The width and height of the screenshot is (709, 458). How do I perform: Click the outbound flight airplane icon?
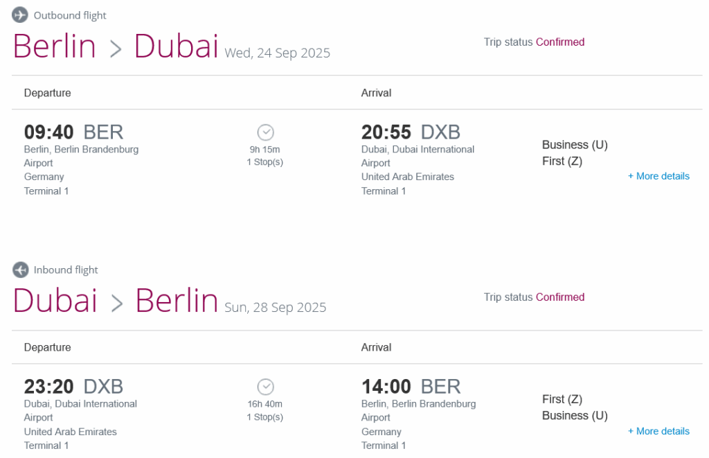(20, 15)
